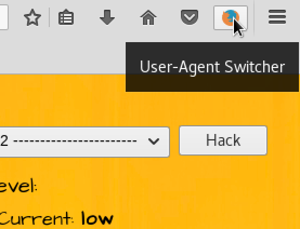Go to the Firefox Home page
The width and height of the screenshot is (300, 229).
click(148, 17)
